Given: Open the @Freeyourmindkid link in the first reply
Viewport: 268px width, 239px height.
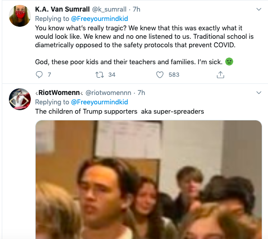Looking at the screenshot, I should [x=99, y=19].
